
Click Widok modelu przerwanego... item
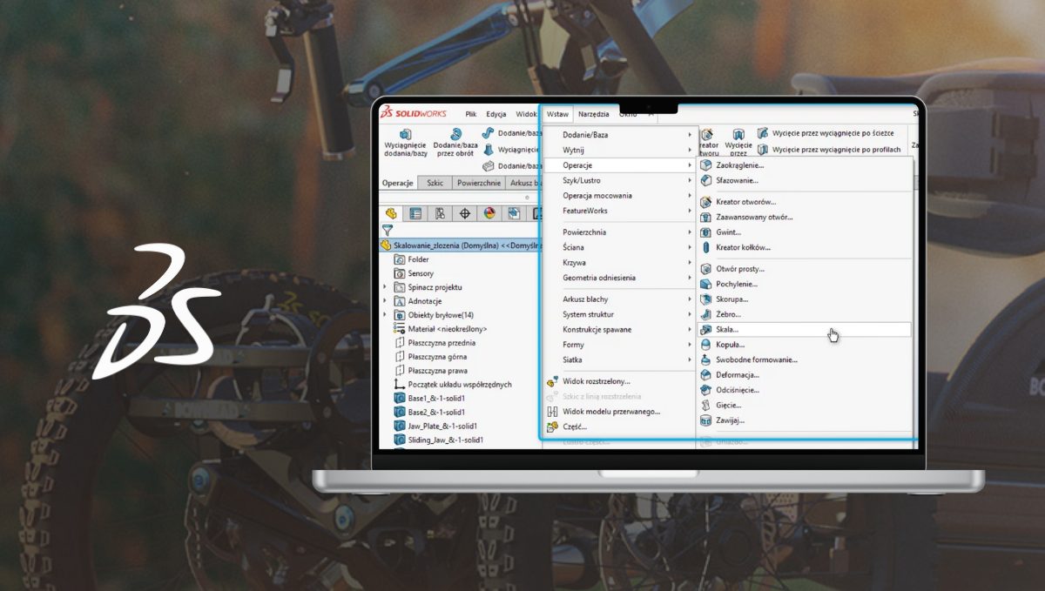(x=603, y=412)
